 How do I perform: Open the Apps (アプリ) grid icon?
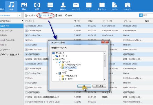[89, 5]
